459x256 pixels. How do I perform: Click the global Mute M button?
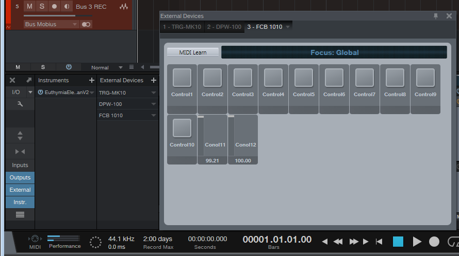(x=18, y=67)
